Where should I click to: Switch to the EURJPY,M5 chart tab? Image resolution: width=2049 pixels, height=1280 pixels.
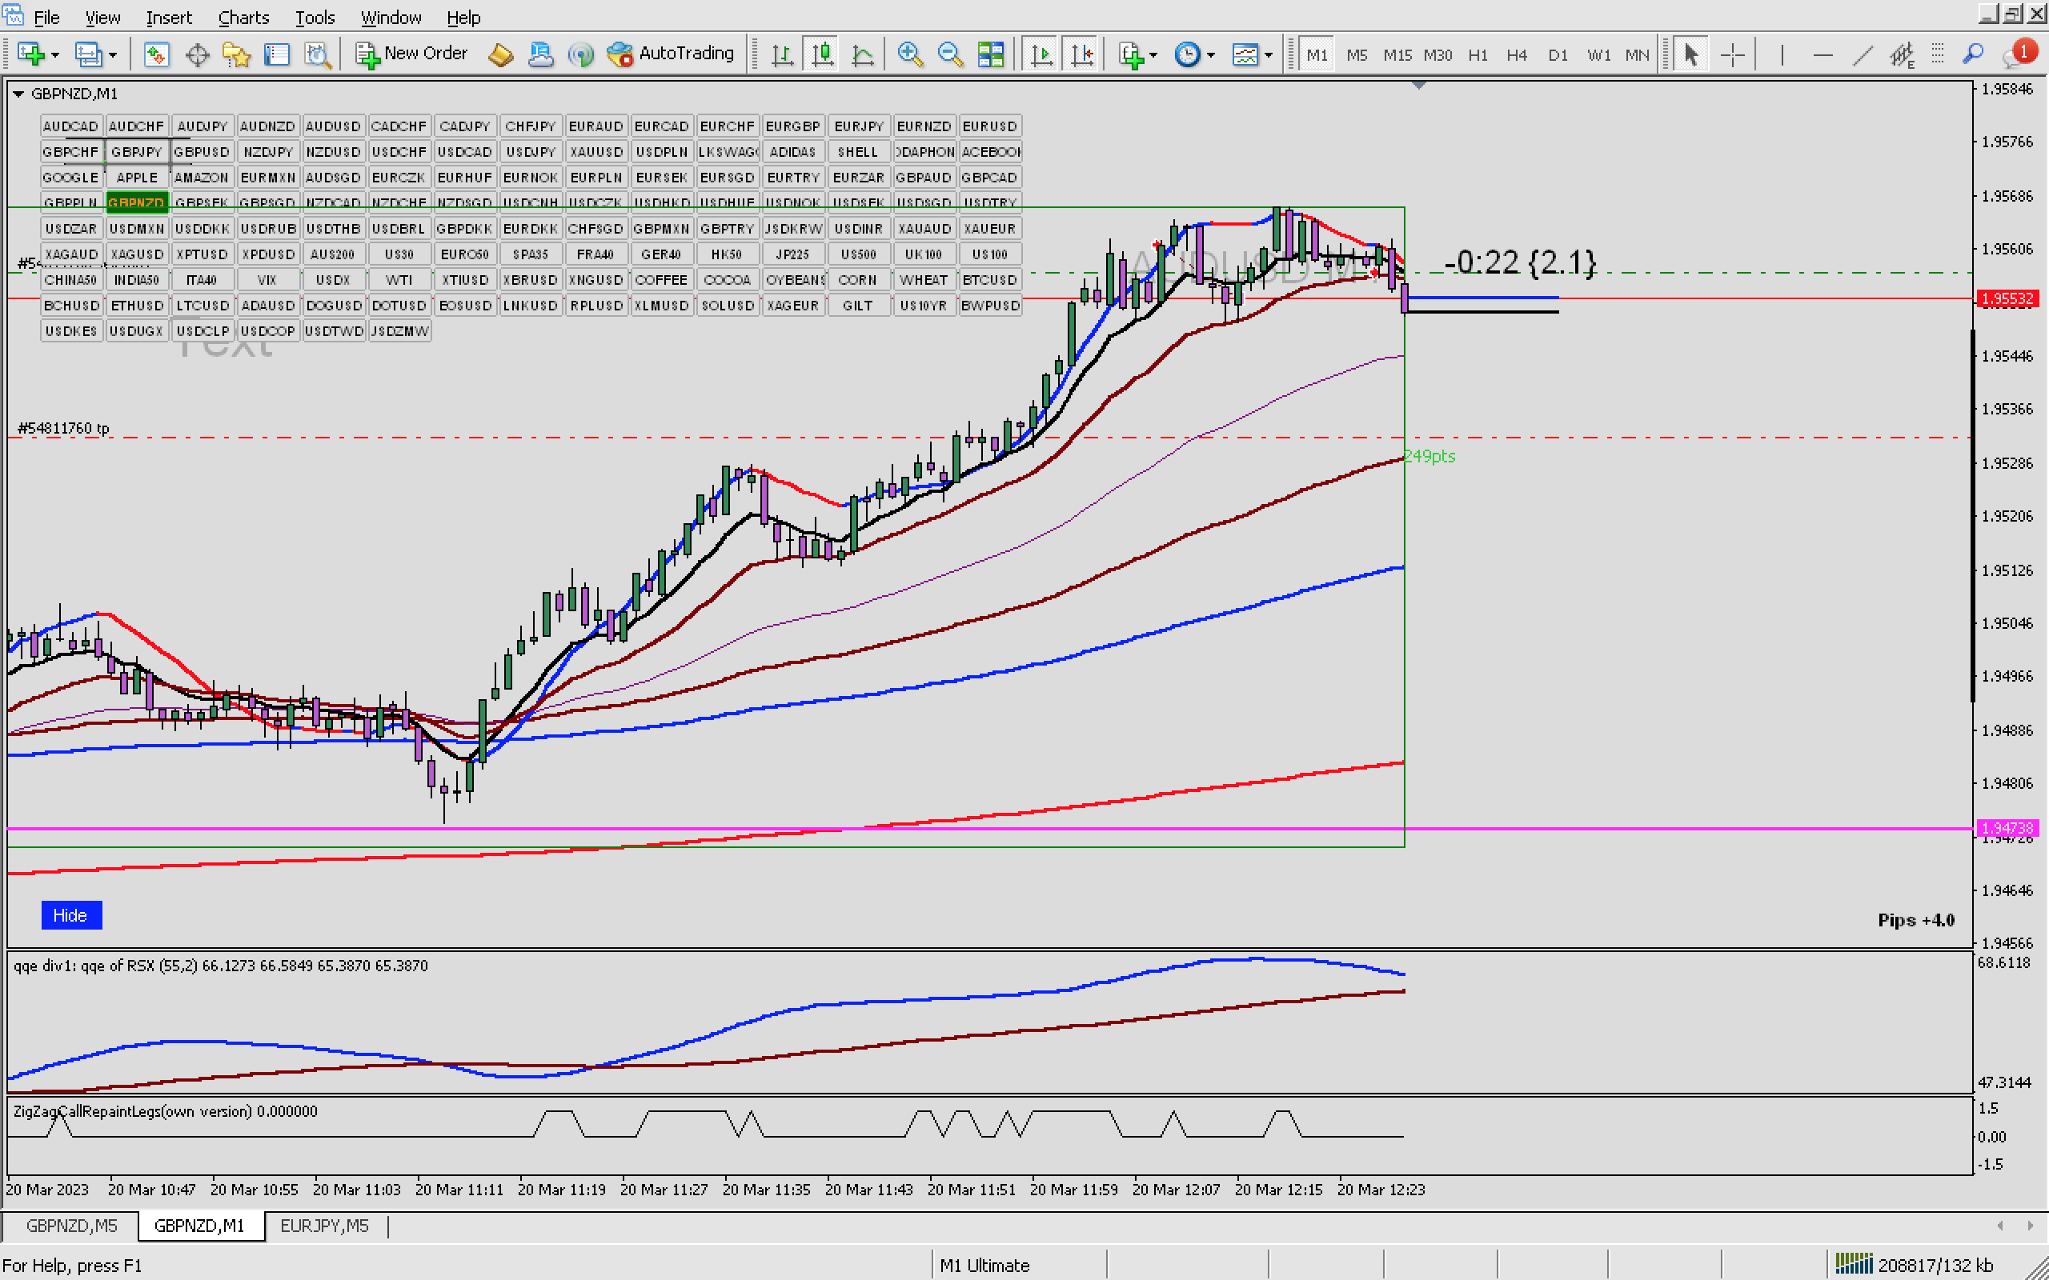point(324,1226)
